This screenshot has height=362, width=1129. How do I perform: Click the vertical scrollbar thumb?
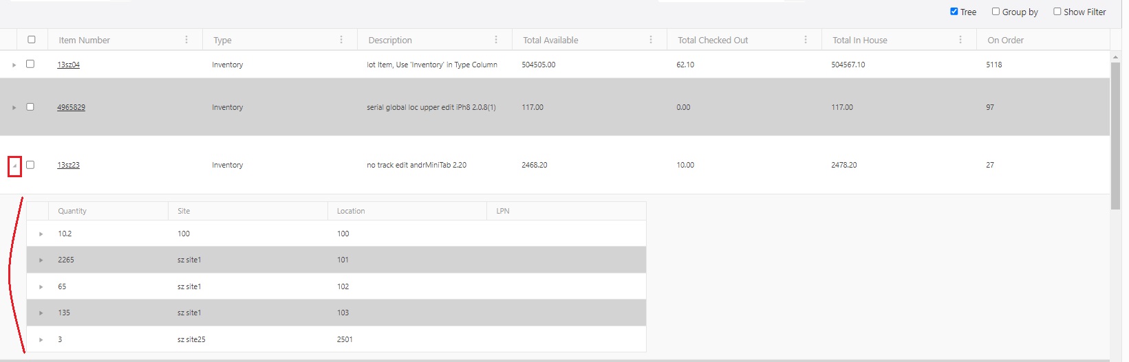pyautogui.click(x=1116, y=136)
